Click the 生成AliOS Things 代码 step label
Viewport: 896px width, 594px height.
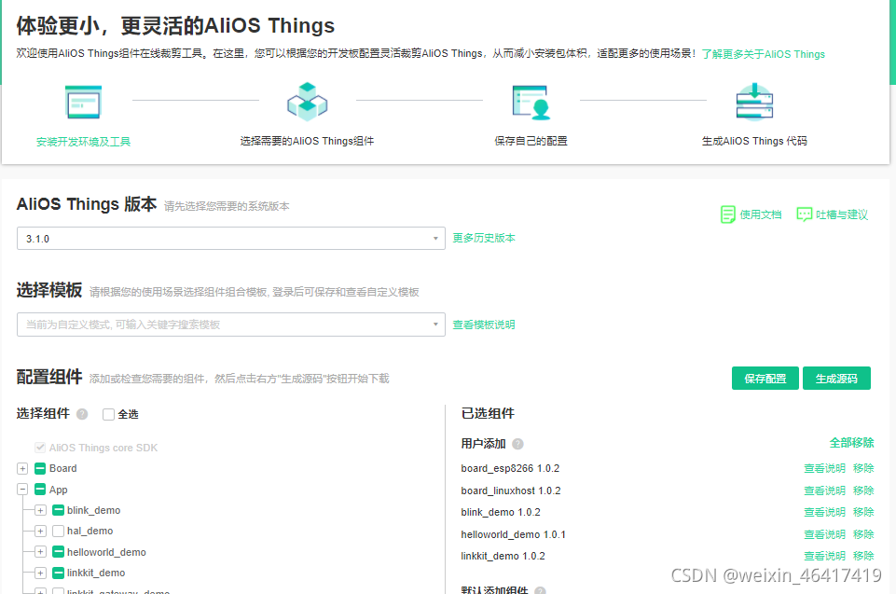tap(754, 141)
